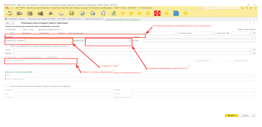The width and height of the screenshot is (262, 127).
Task: Toggle the contact person data checkbox
Action: (x=6, y=86)
